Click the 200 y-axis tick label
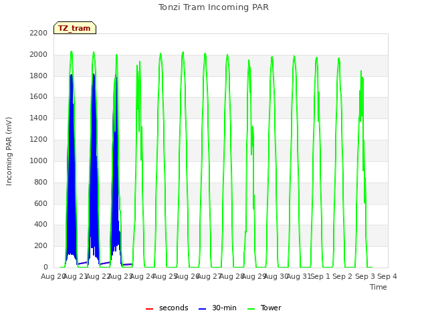Screen dimensions: 428x321 point(41,245)
